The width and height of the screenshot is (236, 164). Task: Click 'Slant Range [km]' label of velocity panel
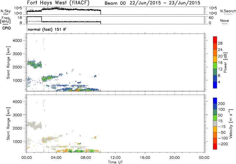point(8,124)
